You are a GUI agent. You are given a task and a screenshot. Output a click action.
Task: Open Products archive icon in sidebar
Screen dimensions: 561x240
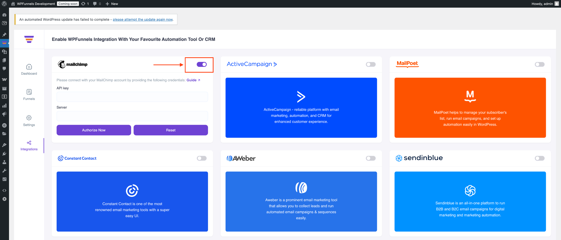point(4,88)
